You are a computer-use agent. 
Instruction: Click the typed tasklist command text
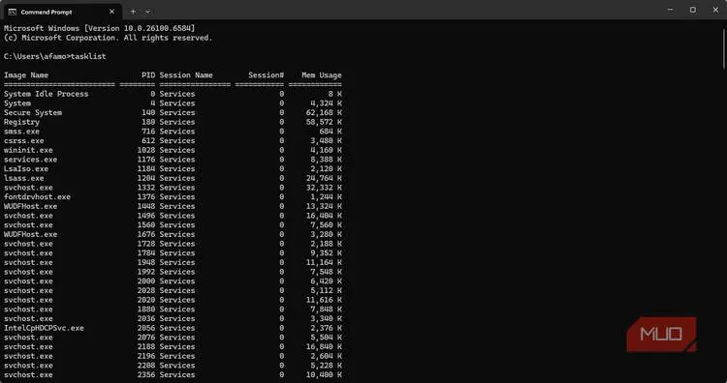tap(88, 56)
